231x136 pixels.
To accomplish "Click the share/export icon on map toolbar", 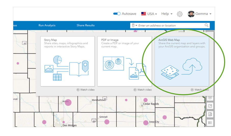I will [x=210, y=106].
